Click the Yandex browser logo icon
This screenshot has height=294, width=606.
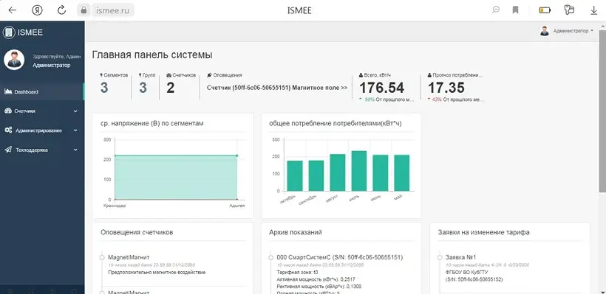(x=37, y=10)
